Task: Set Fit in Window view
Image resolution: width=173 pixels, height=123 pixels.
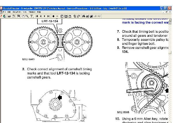Action: 66,16
